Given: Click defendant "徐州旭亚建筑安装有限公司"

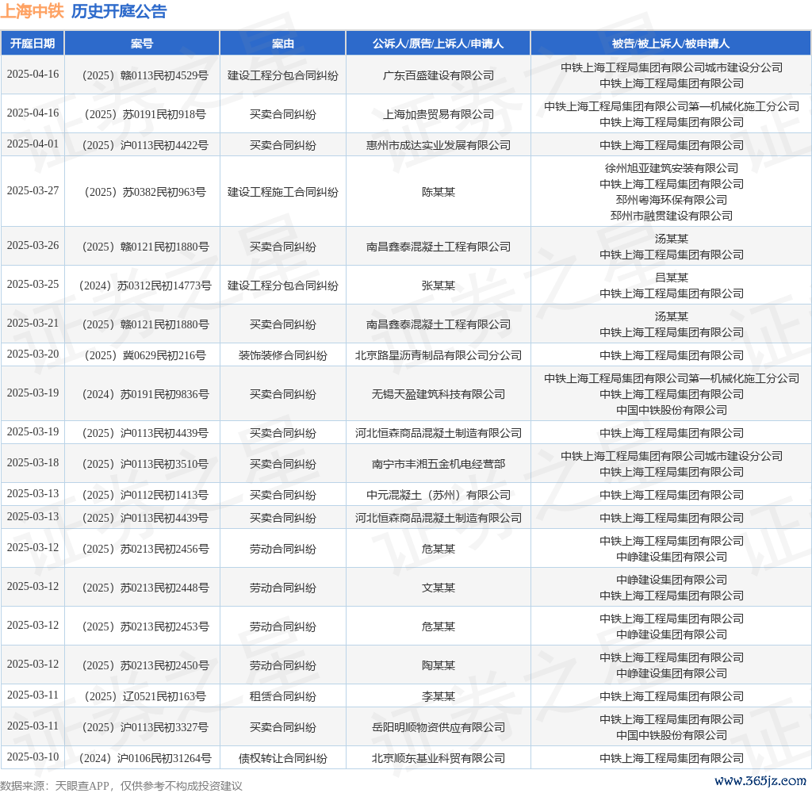Looking at the screenshot, I should coord(671,168).
